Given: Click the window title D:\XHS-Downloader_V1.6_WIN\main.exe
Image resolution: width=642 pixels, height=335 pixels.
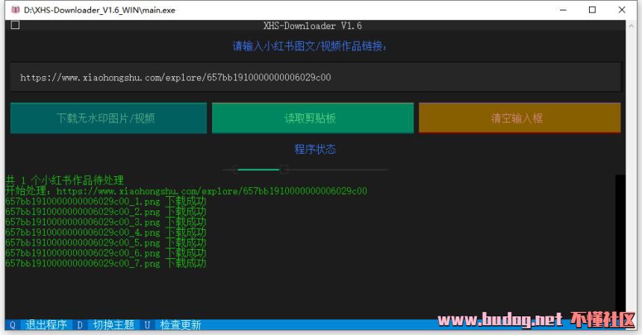Looking at the screenshot, I should 99,10.
